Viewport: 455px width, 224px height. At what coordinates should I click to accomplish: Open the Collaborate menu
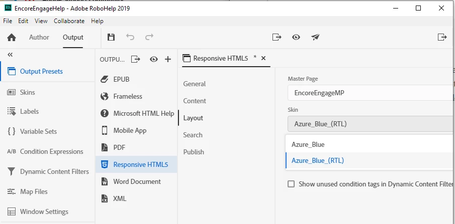69,21
